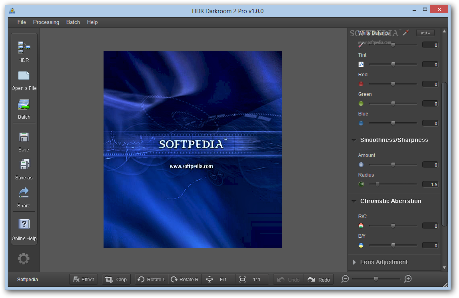The height and width of the screenshot is (298, 459).
Task: Click the Tint value field
Action: (x=430, y=65)
